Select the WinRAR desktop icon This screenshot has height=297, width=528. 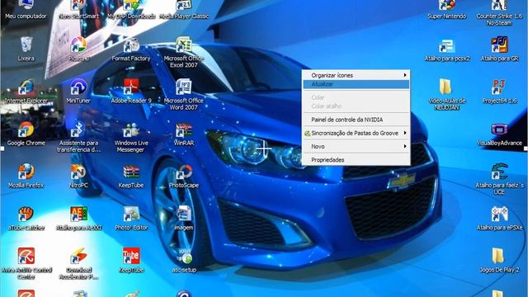tap(184, 130)
